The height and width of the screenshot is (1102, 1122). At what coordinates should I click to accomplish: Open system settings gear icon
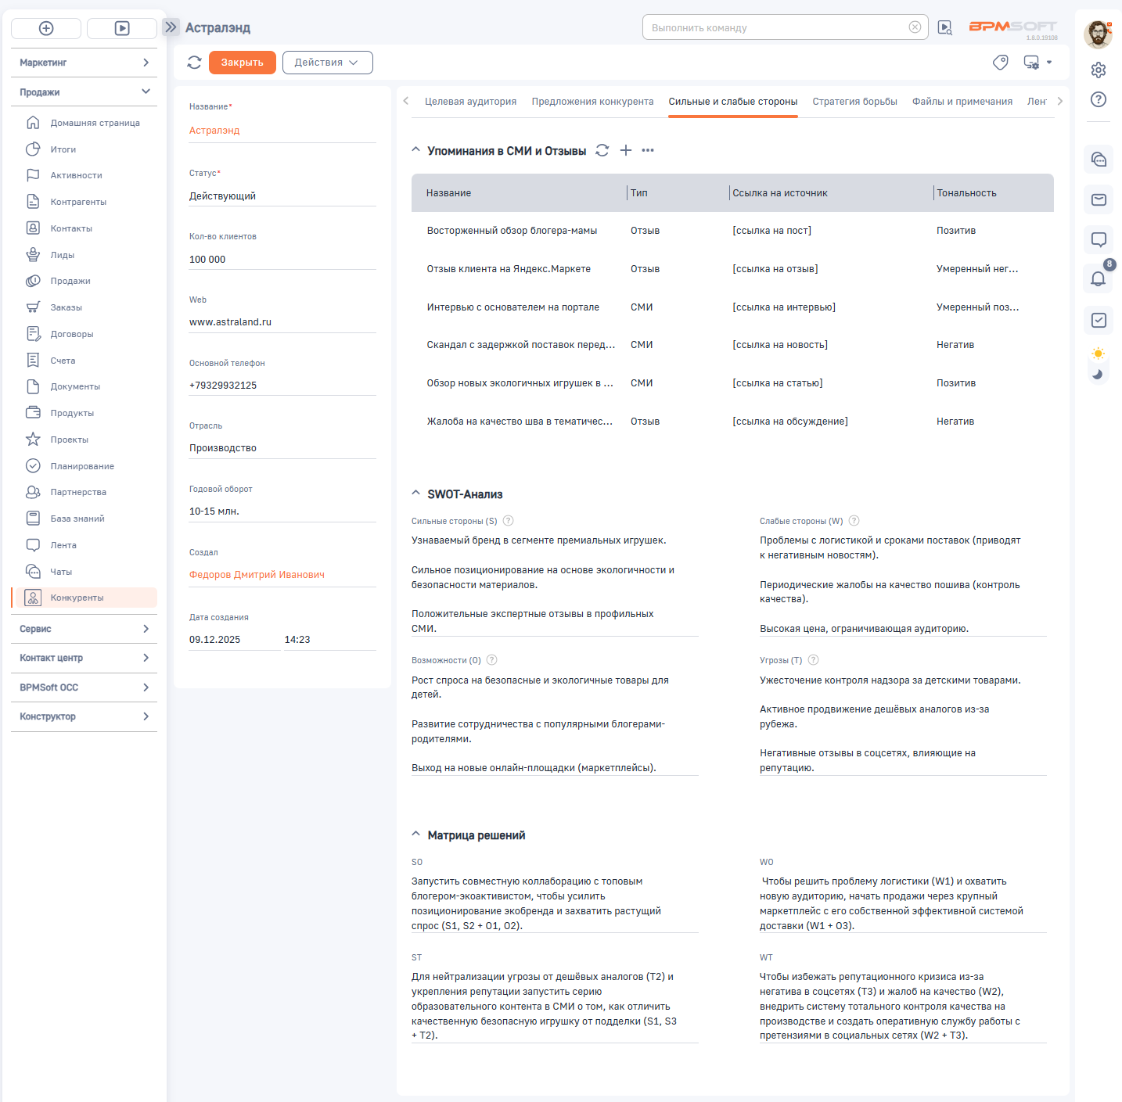1099,70
